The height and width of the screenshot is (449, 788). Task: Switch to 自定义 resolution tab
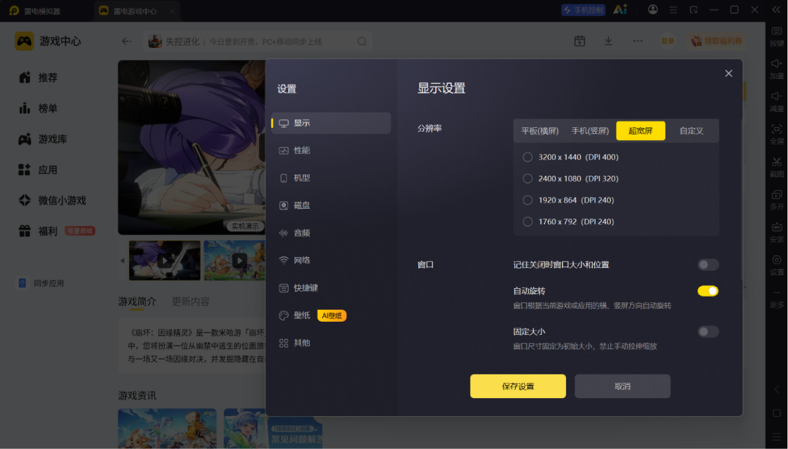click(691, 131)
